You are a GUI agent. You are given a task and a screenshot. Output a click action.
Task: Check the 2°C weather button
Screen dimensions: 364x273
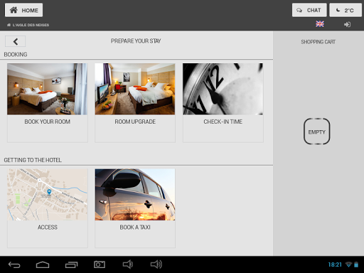[346, 10]
